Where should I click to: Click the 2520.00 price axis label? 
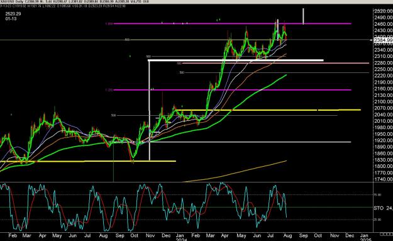point(383,11)
